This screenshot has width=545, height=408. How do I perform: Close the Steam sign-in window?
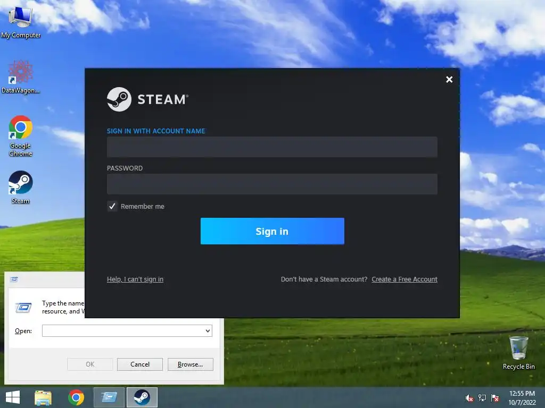(449, 80)
